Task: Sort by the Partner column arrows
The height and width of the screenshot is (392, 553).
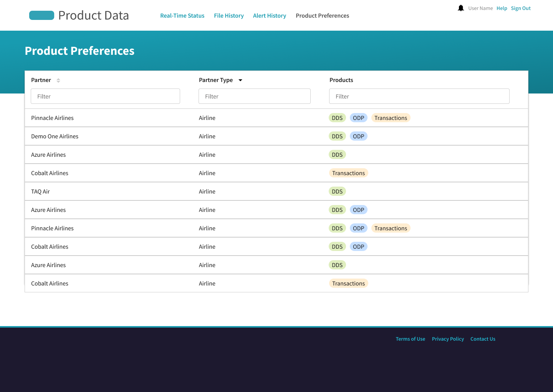Action: point(58,80)
